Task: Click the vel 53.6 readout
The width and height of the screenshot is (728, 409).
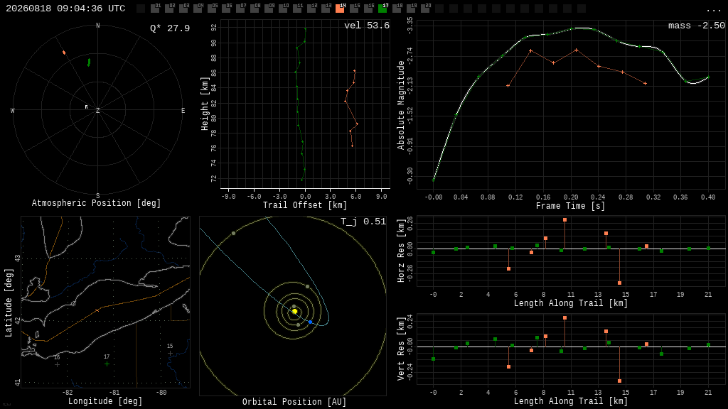Action: pos(367,26)
